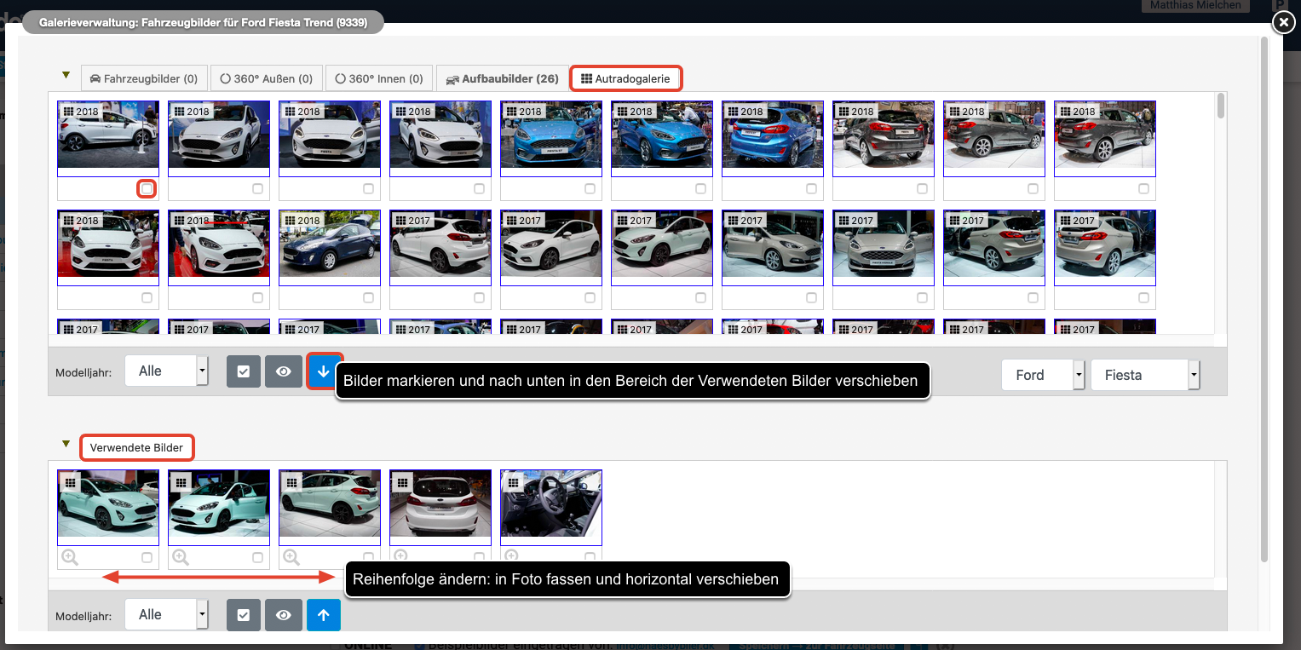Toggle eye visibility button in upper toolbar

(284, 372)
